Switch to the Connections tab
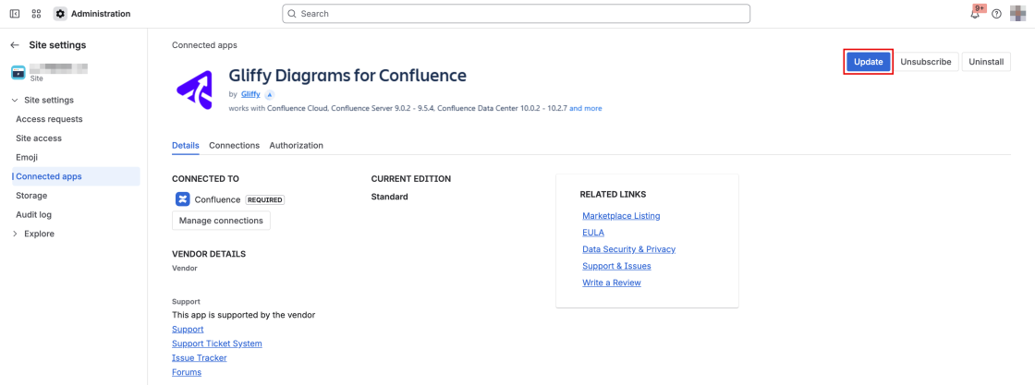 click(235, 145)
